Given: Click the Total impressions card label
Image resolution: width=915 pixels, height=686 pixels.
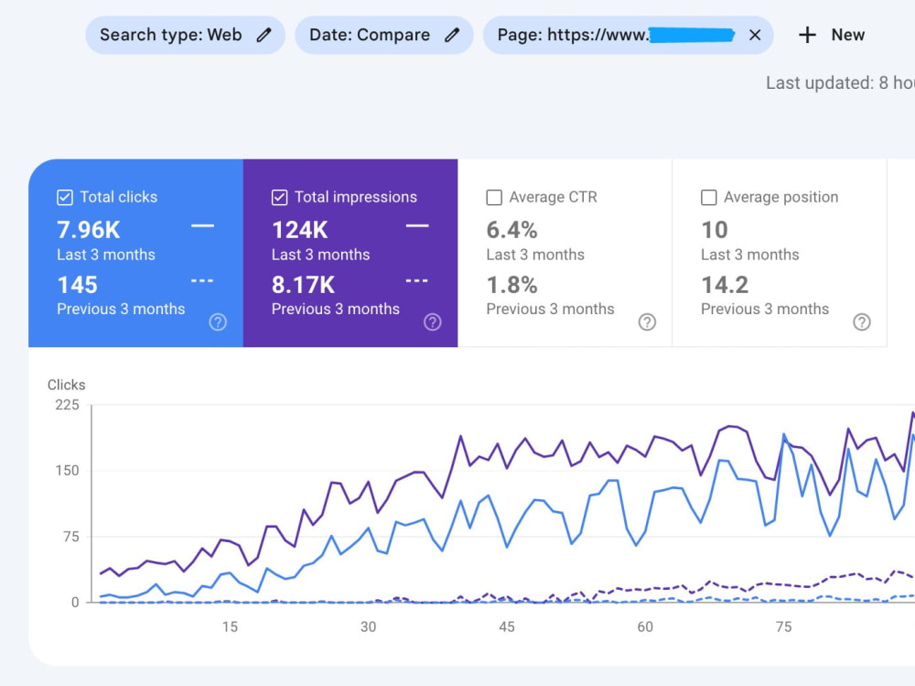Looking at the screenshot, I should (x=355, y=197).
